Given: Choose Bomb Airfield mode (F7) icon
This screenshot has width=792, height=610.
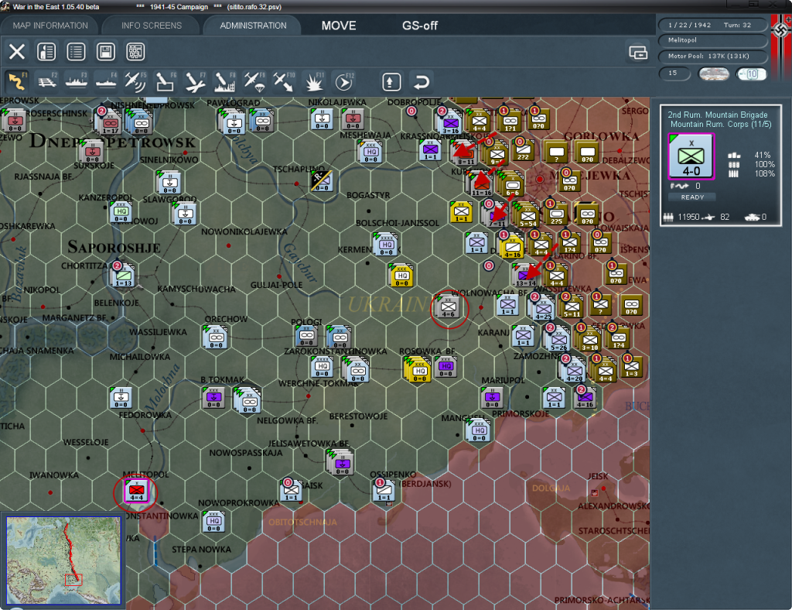Looking at the screenshot, I should click(x=195, y=81).
